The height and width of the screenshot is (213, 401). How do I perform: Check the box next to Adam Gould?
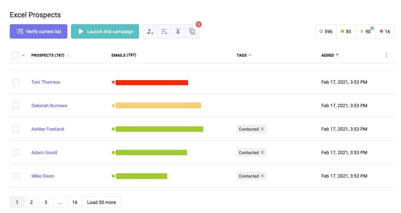coord(16,152)
